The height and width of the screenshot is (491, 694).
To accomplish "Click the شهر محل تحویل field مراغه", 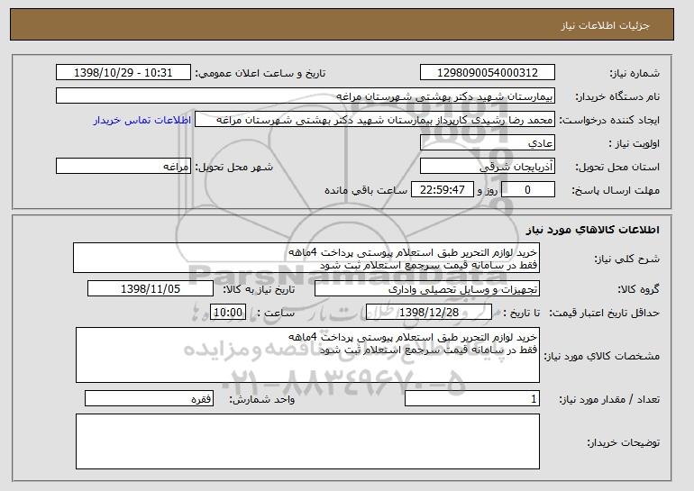I will [123, 167].
